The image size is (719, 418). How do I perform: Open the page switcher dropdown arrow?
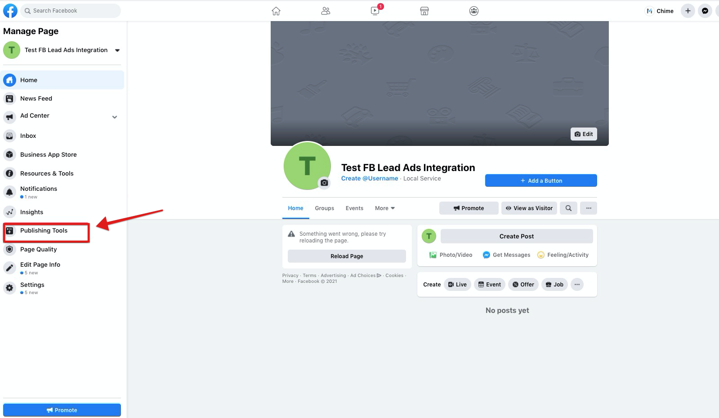click(117, 50)
